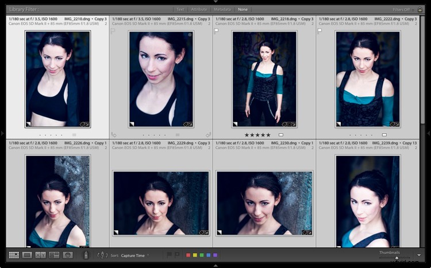This screenshot has height=268, width=431.
Task: Select Text filter tab
Action: 180,9
